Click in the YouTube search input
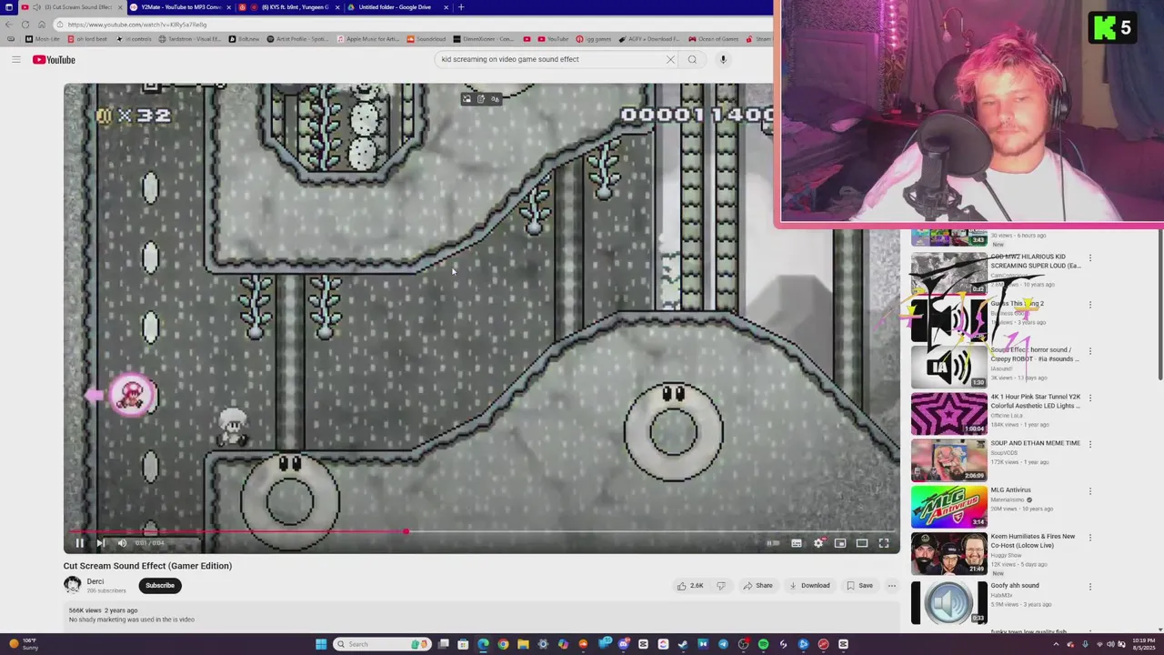 (550, 59)
